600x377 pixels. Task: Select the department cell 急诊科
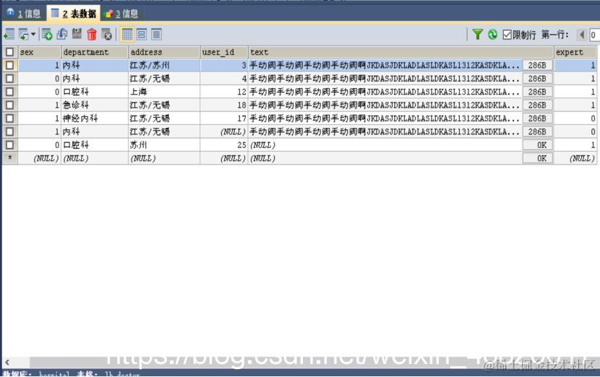(95, 105)
